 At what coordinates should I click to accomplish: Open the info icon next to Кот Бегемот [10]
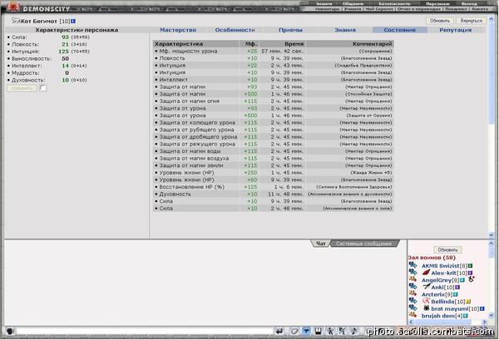[73, 21]
